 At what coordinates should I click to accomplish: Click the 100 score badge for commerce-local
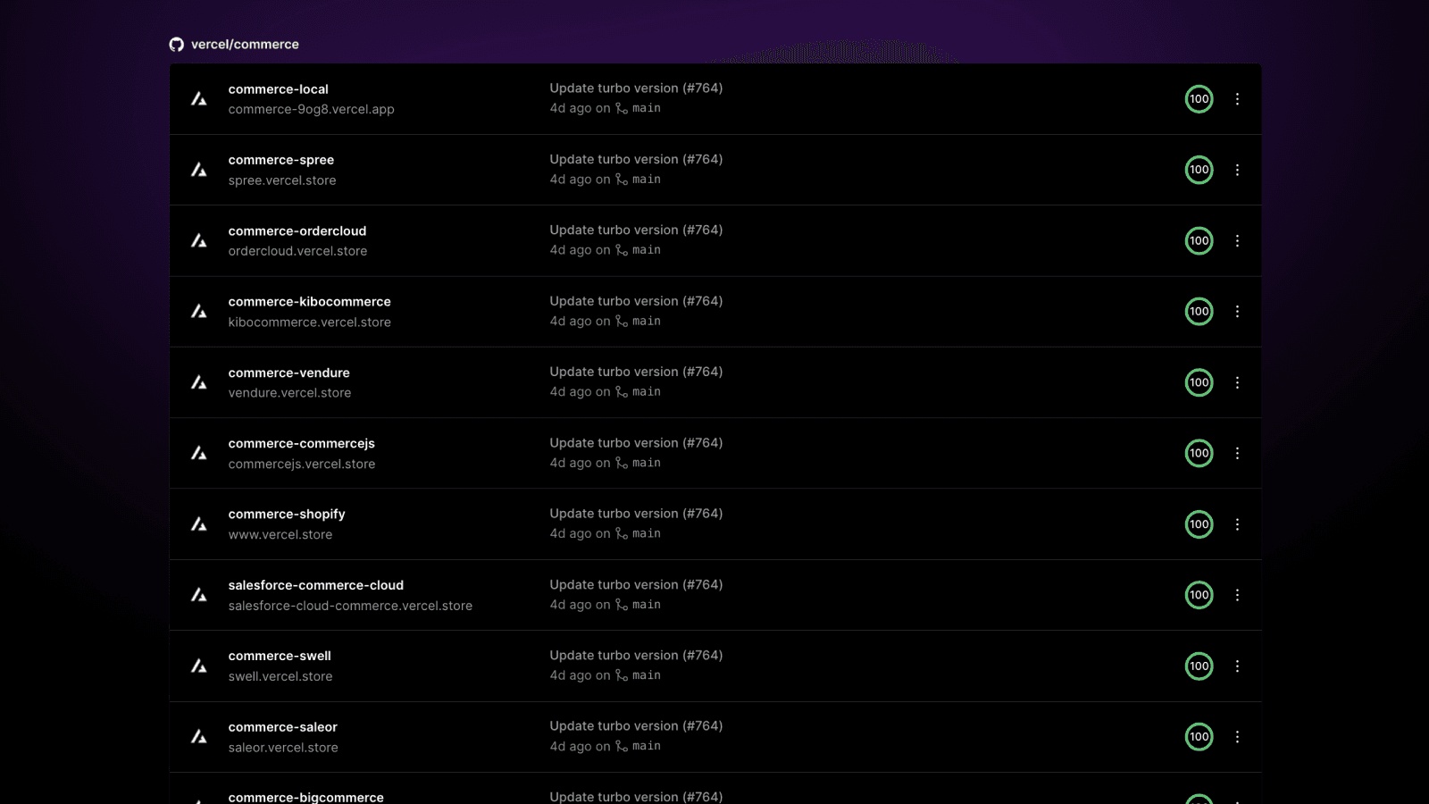[x=1199, y=99]
